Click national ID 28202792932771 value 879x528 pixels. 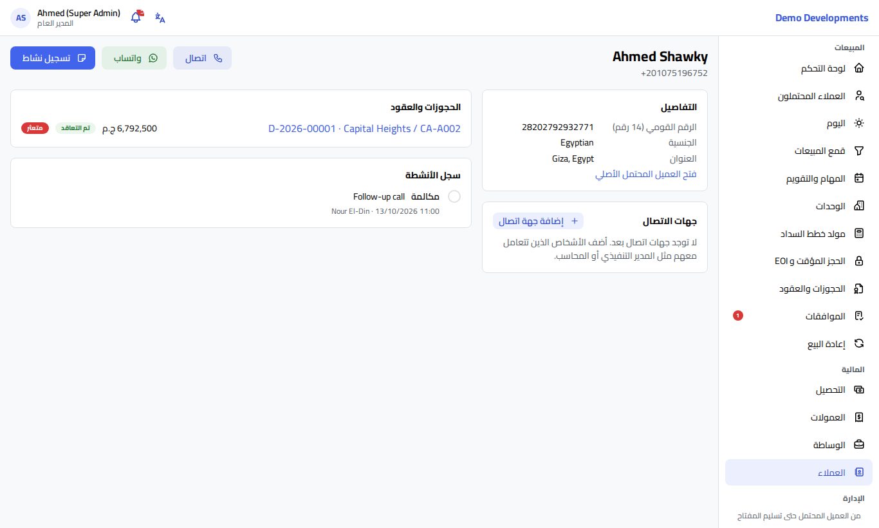coord(558,127)
